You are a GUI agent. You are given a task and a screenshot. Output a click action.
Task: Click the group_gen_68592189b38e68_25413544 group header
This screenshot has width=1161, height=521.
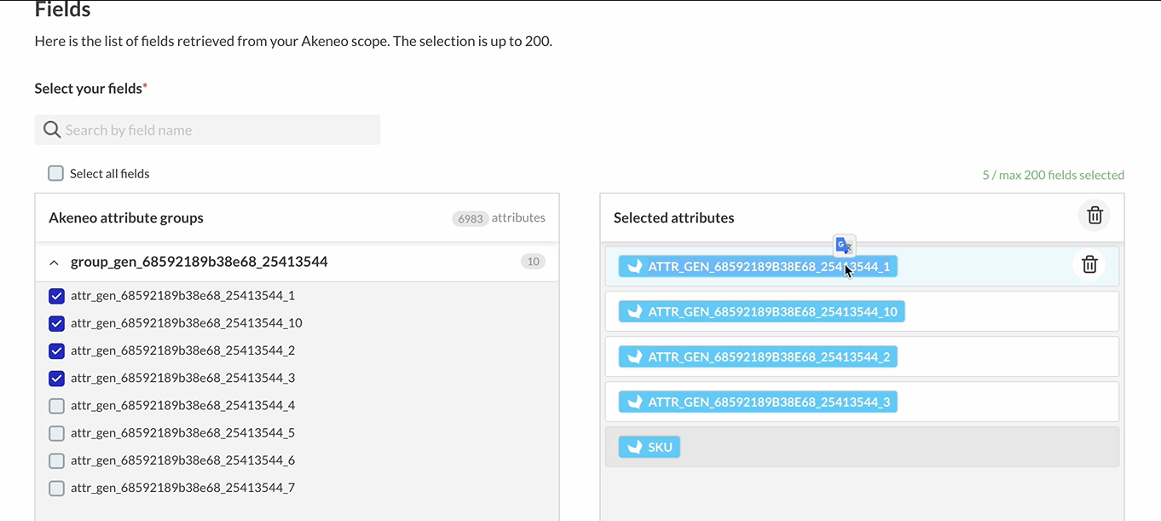[x=199, y=262]
